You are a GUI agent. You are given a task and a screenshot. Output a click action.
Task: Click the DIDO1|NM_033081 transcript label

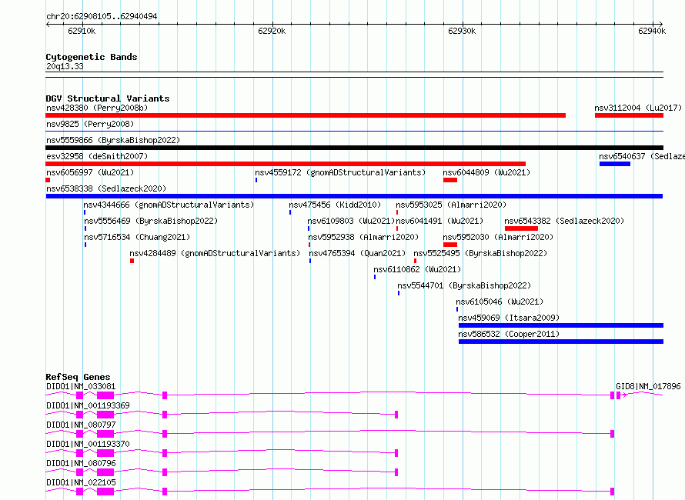click(81, 386)
